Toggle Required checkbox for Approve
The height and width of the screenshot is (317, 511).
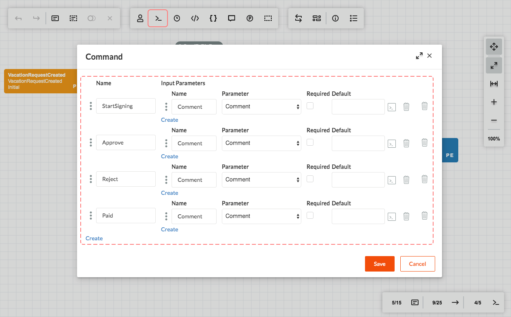[x=310, y=142]
